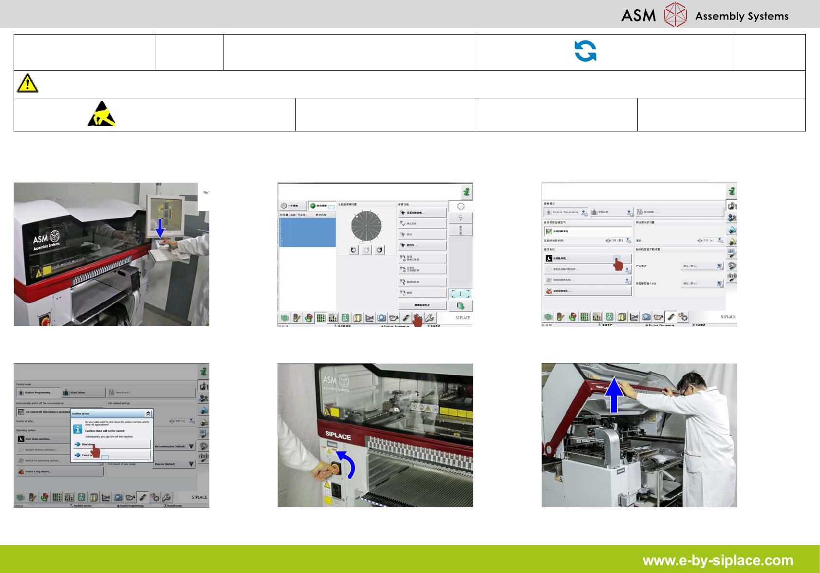Click the Create a bug report... button
The height and width of the screenshot is (573, 820).
(60, 472)
